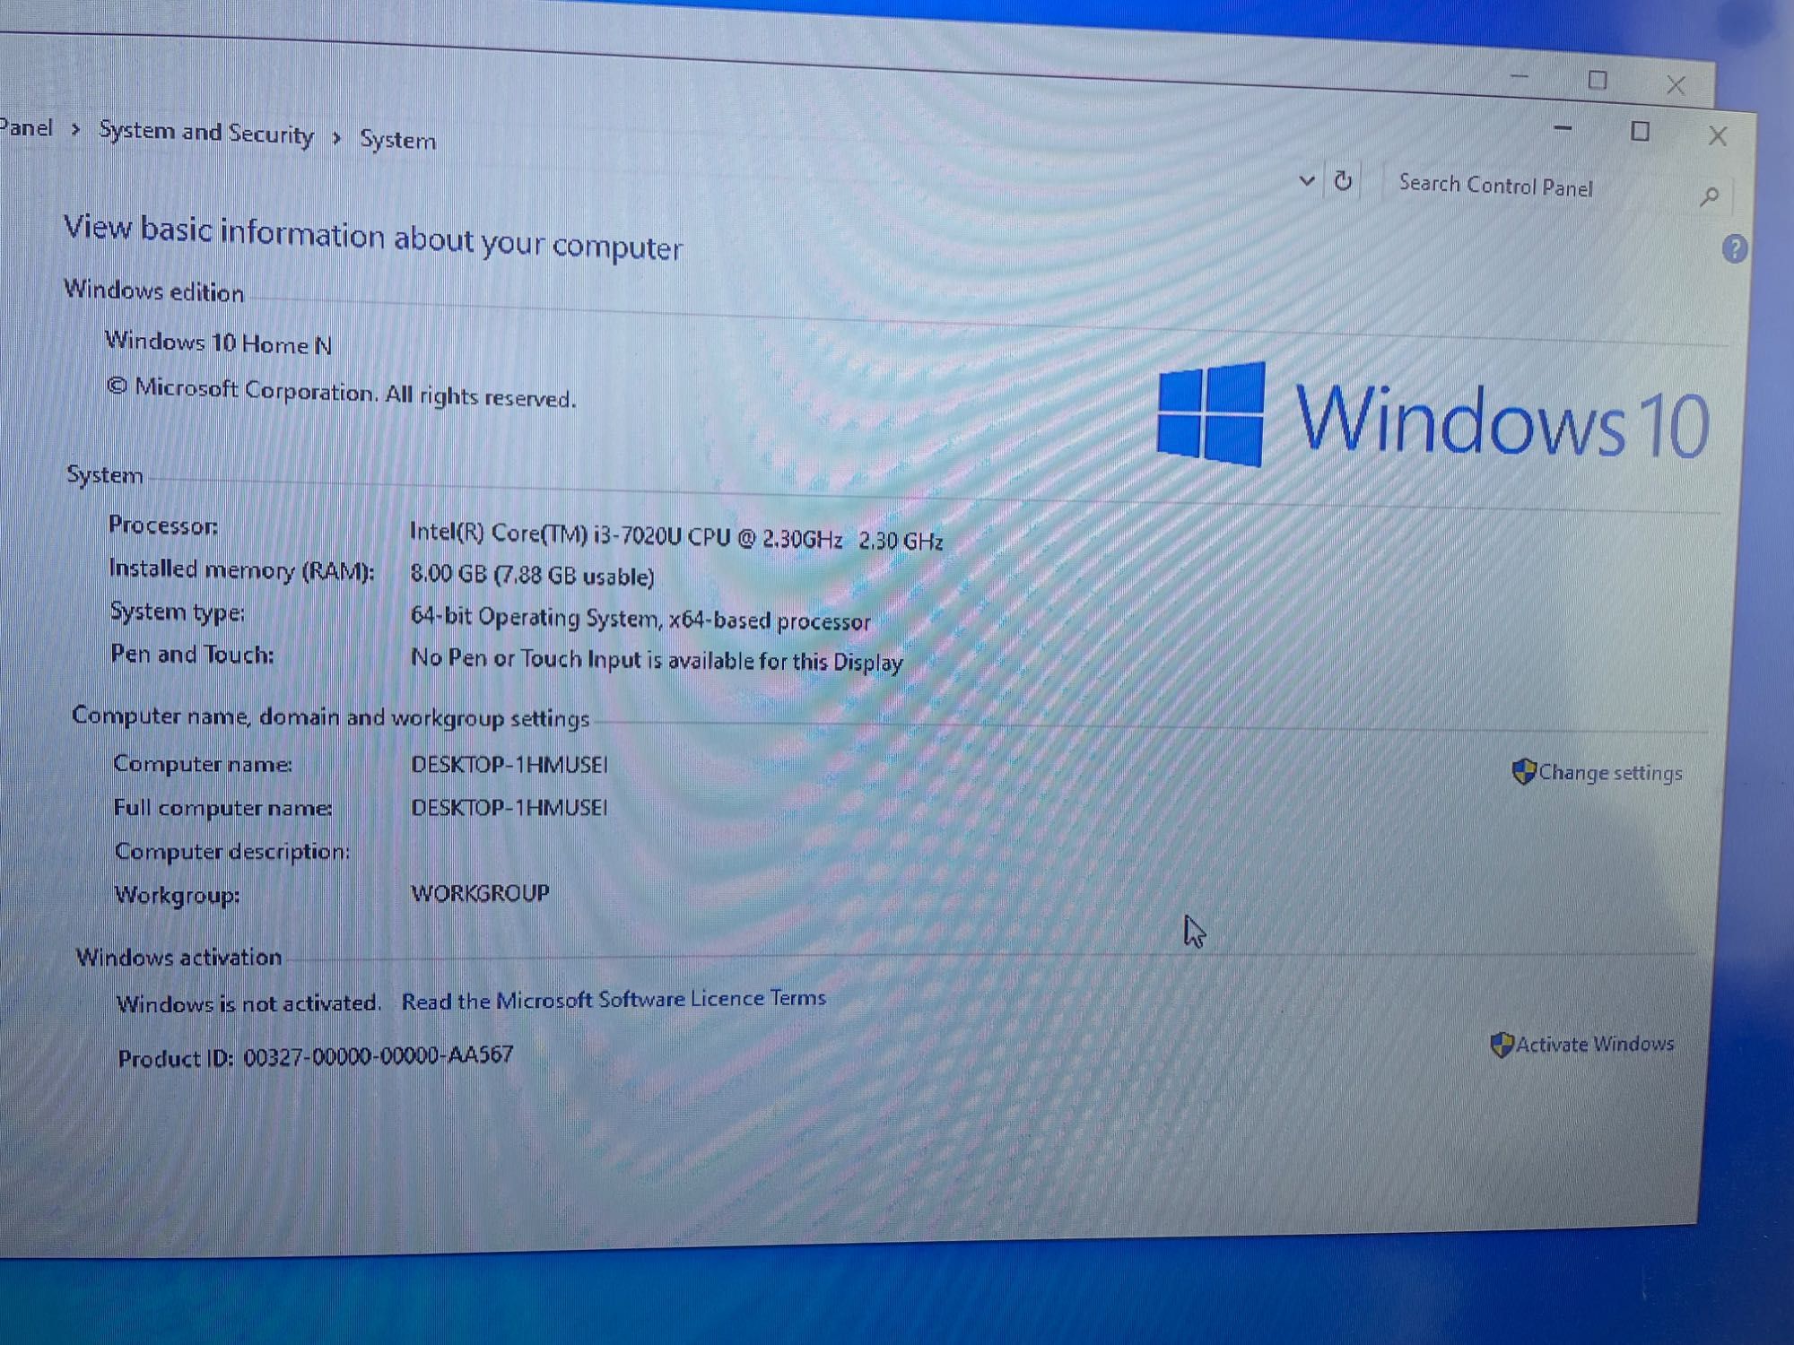
Task: Go to System and Security breadcrumb
Action: click(206, 133)
